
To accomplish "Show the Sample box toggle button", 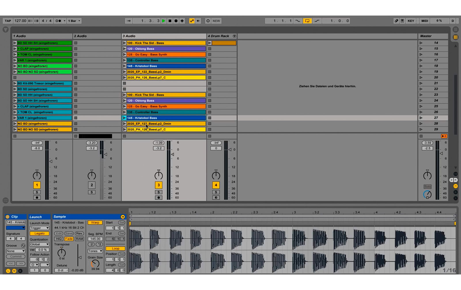I will pyautogui.click(x=14, y=271).
